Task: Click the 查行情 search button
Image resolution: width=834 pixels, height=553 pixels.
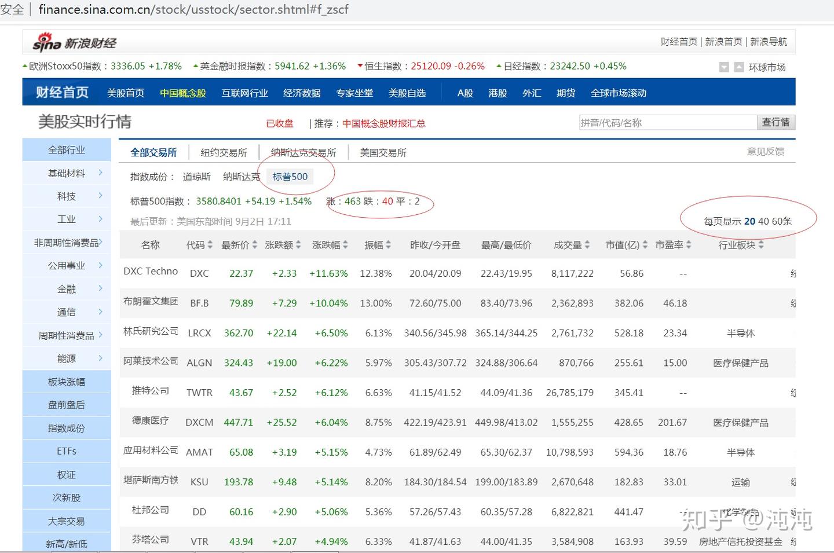Action: pos(776,122)
